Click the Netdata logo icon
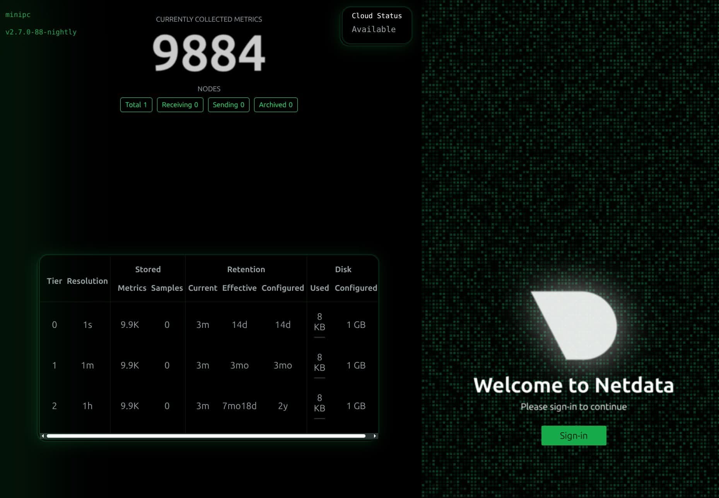 click(574, 325)
